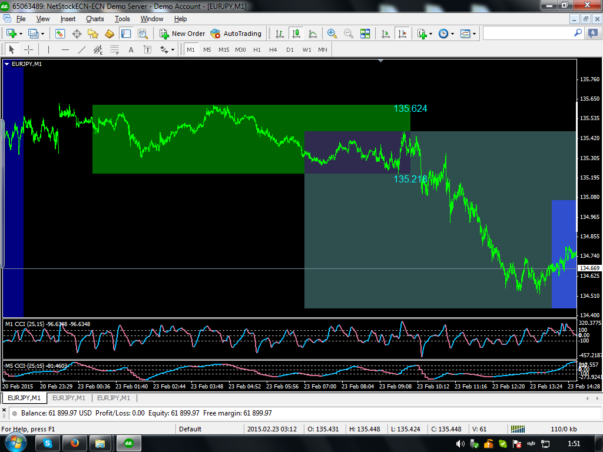
Task: Toggle Chart Shift icon
Action: click(402, 34)
